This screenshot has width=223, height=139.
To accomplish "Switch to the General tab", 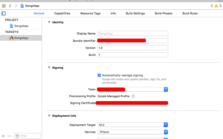I will (x=39, y=13).
